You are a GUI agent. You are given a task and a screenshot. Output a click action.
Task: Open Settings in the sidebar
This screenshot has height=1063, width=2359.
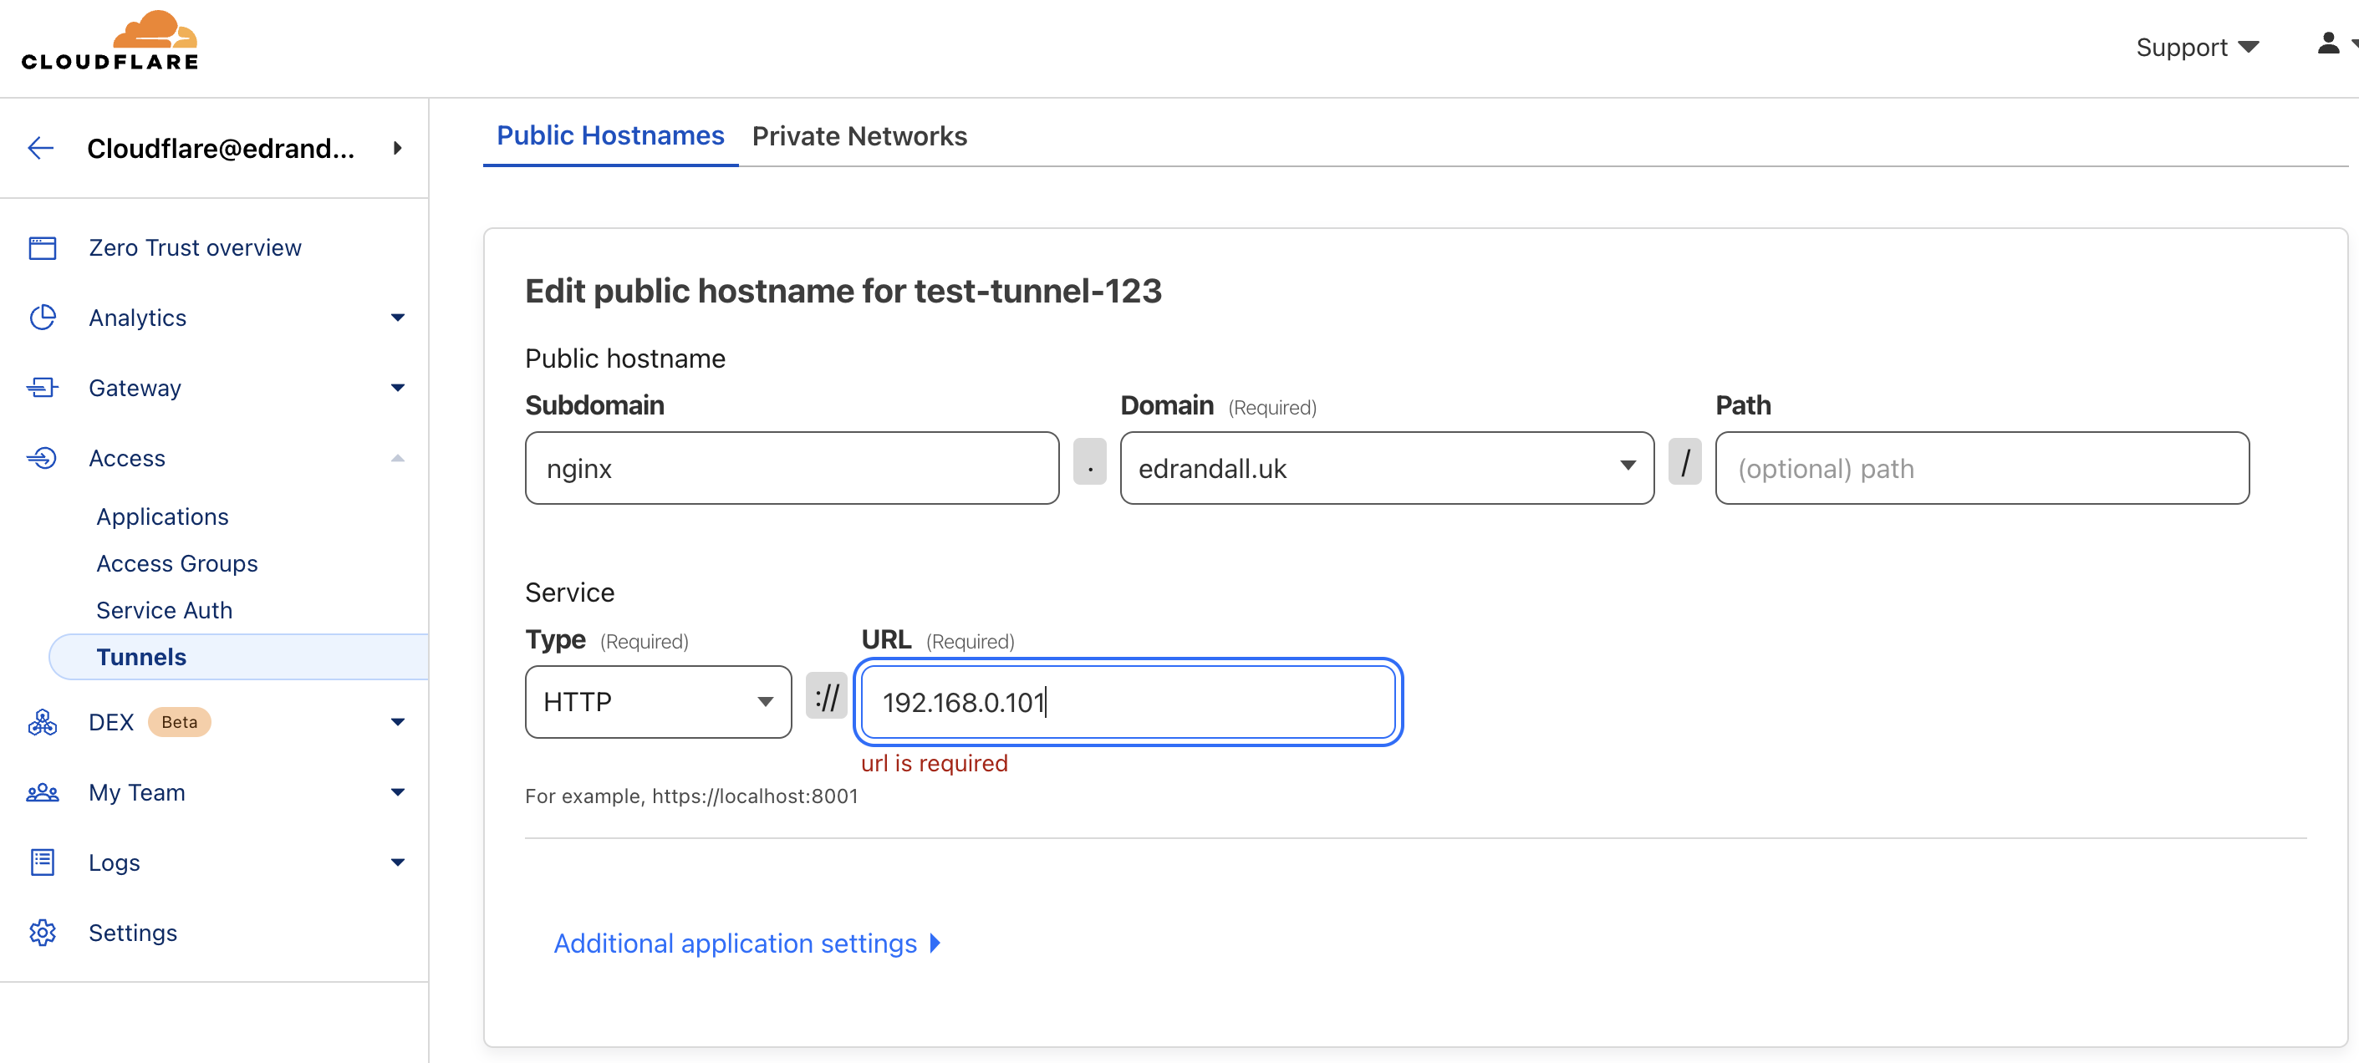133,933
